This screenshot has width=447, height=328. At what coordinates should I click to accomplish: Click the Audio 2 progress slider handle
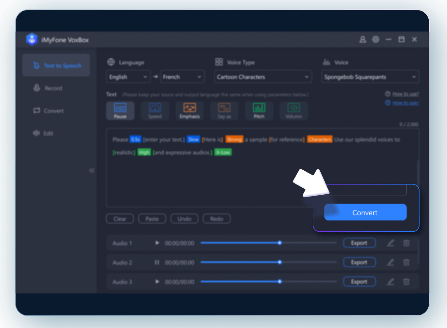pyautogui.click(x=280, y=262)
